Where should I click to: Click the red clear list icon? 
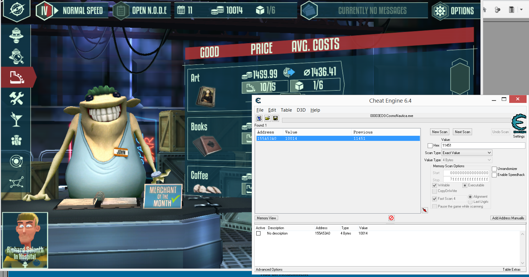pos(391,218)
